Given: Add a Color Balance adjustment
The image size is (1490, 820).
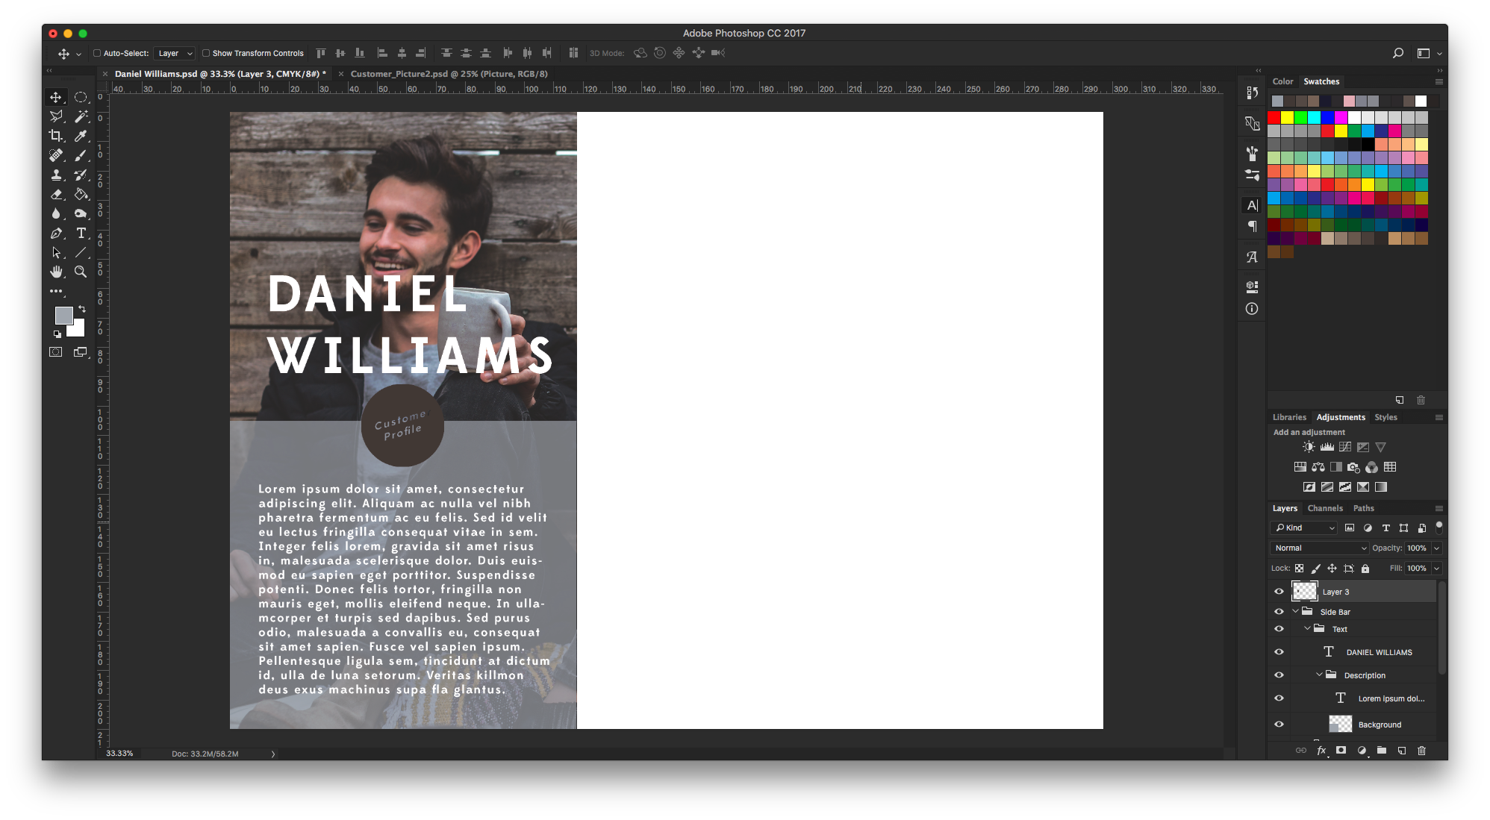Looking at the screenshot, I should coord(1318,467).
